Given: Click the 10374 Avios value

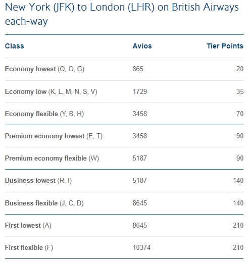Looking at the screenshot, I should (141, 247).
